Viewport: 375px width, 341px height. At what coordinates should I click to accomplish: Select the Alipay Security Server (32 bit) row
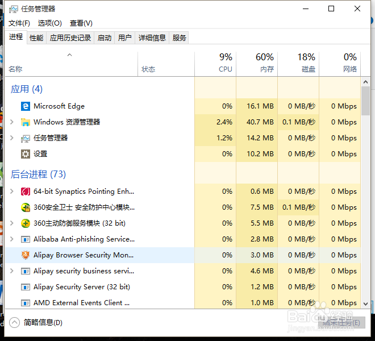click(x=183, y=287)
